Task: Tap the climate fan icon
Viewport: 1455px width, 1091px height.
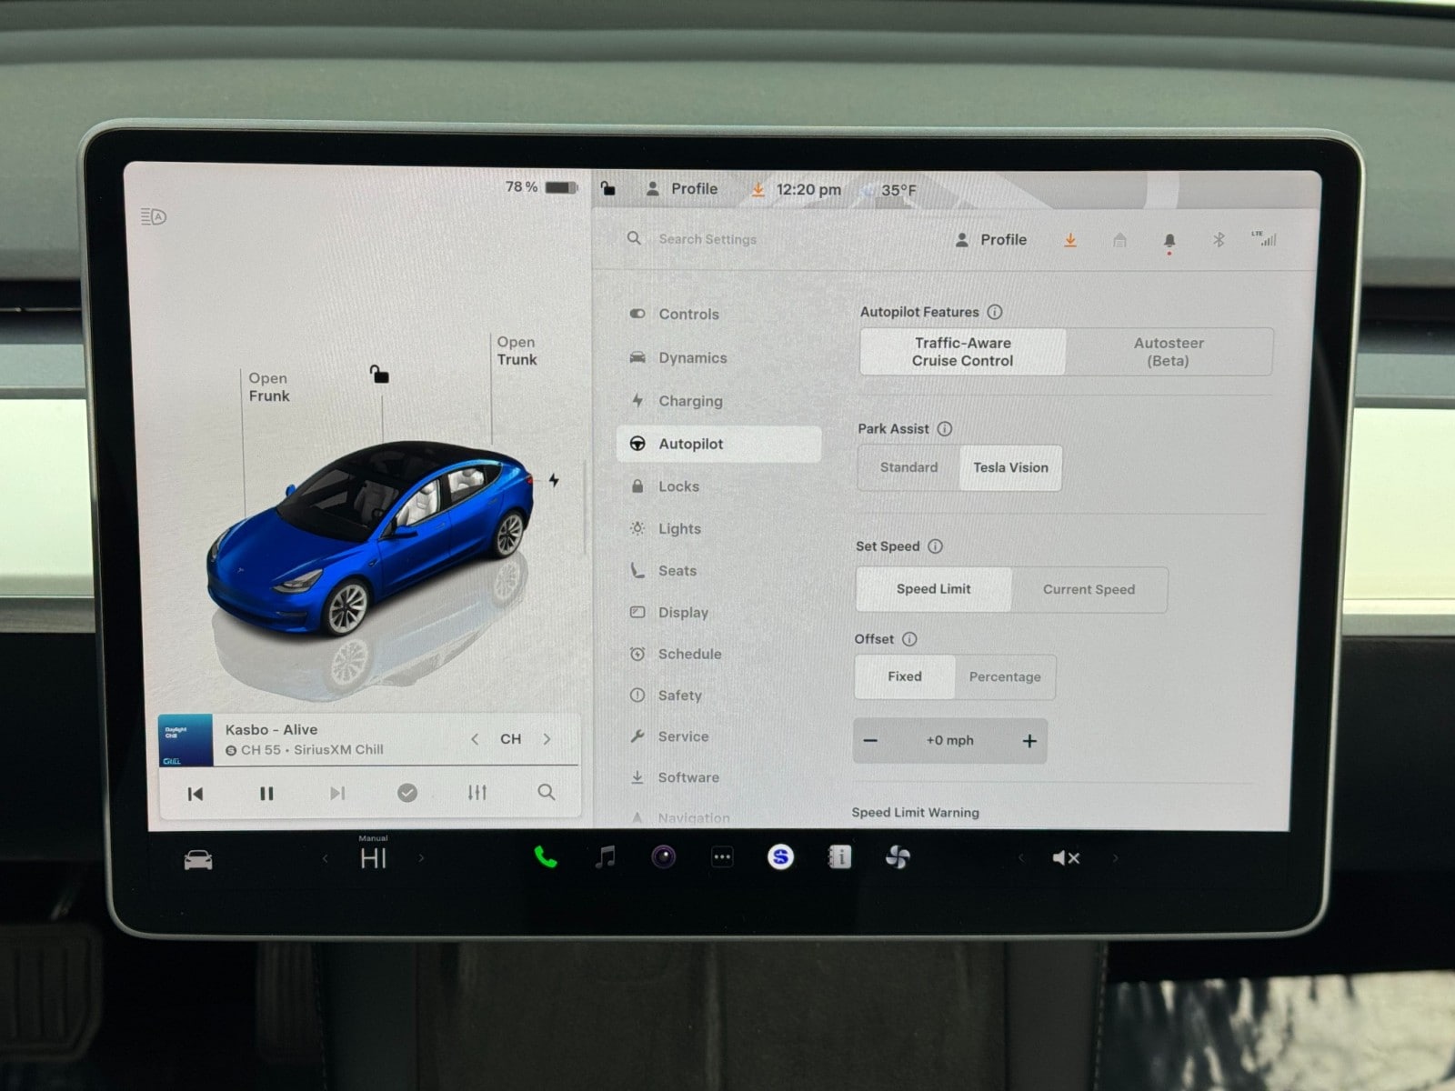Action: coord(898,857)
